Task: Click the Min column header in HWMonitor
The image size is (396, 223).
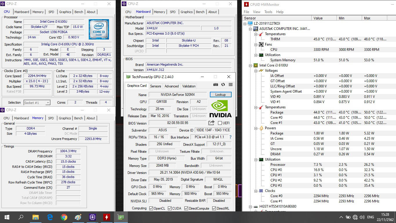Action: coord(349,18)
